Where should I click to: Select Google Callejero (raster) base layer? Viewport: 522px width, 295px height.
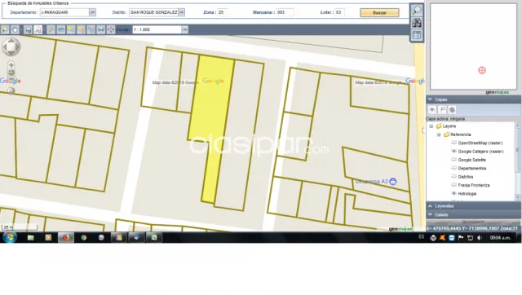(x=453, y=152)
